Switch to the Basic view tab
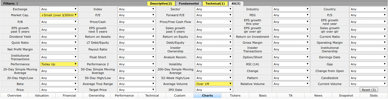The image size is (388, 99). [263, 95]
